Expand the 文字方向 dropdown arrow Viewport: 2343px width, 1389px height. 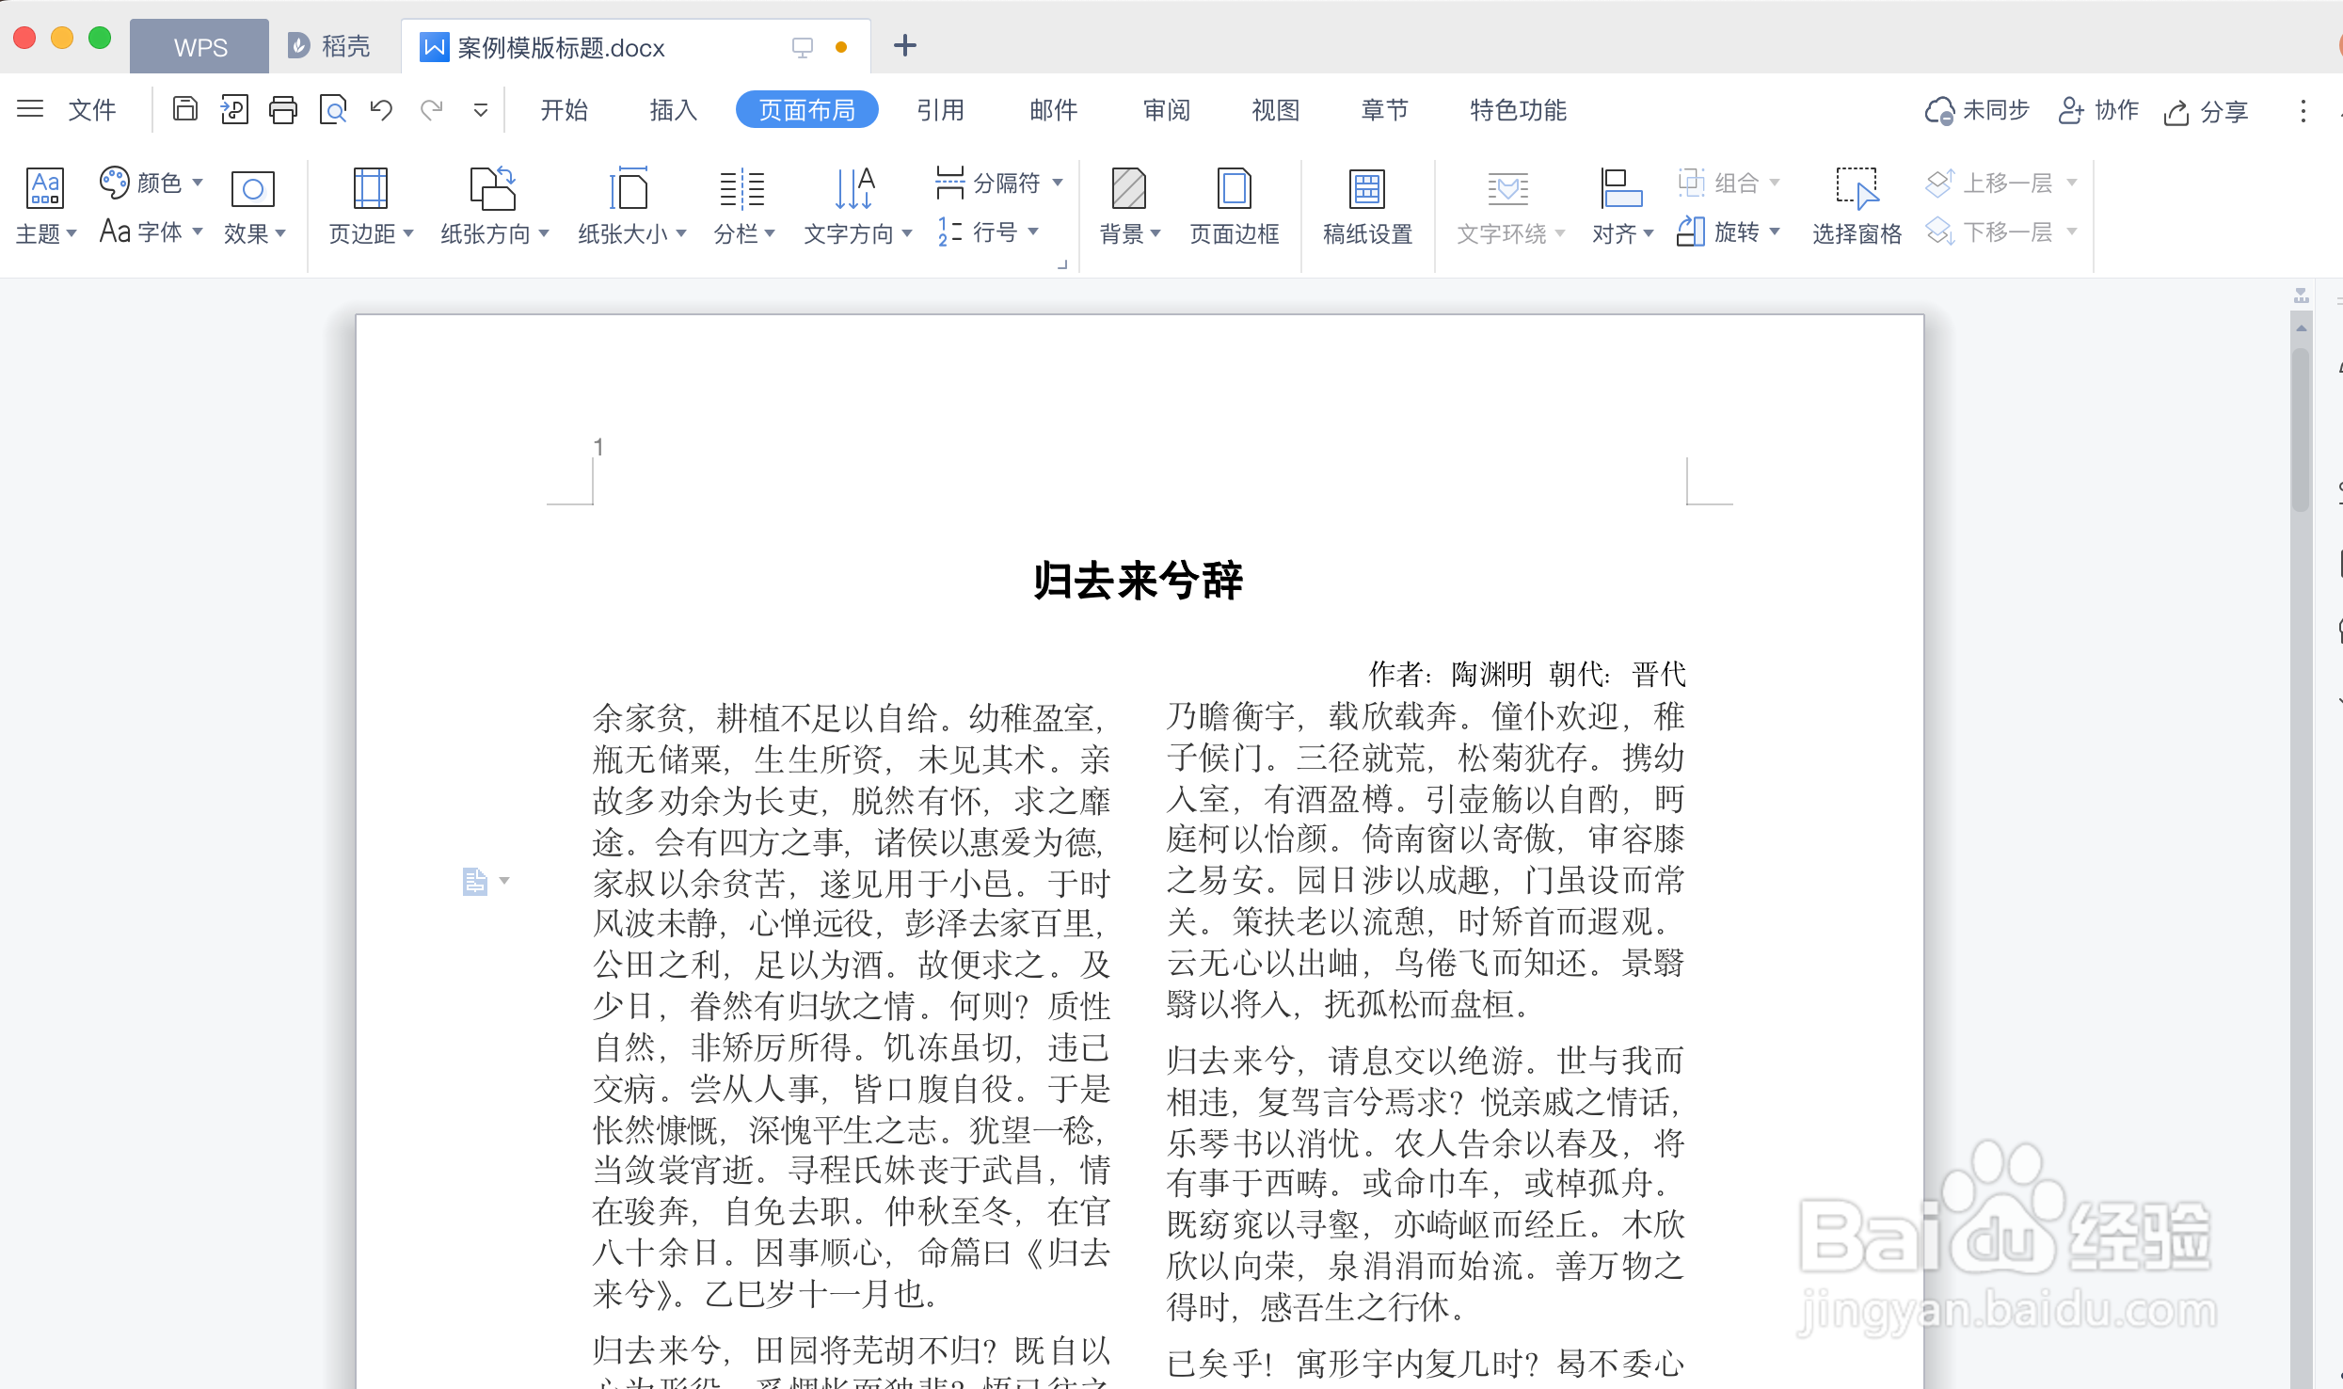(x=907, y=233)
